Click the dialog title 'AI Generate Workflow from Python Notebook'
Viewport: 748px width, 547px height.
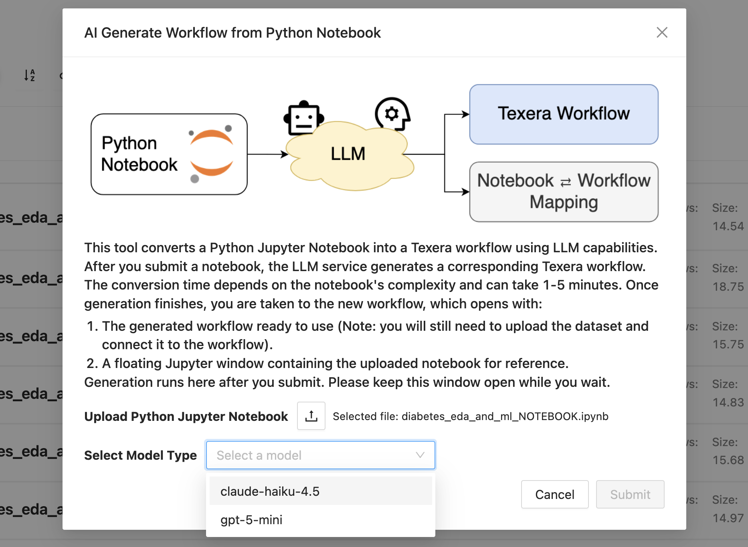point(232,33)
